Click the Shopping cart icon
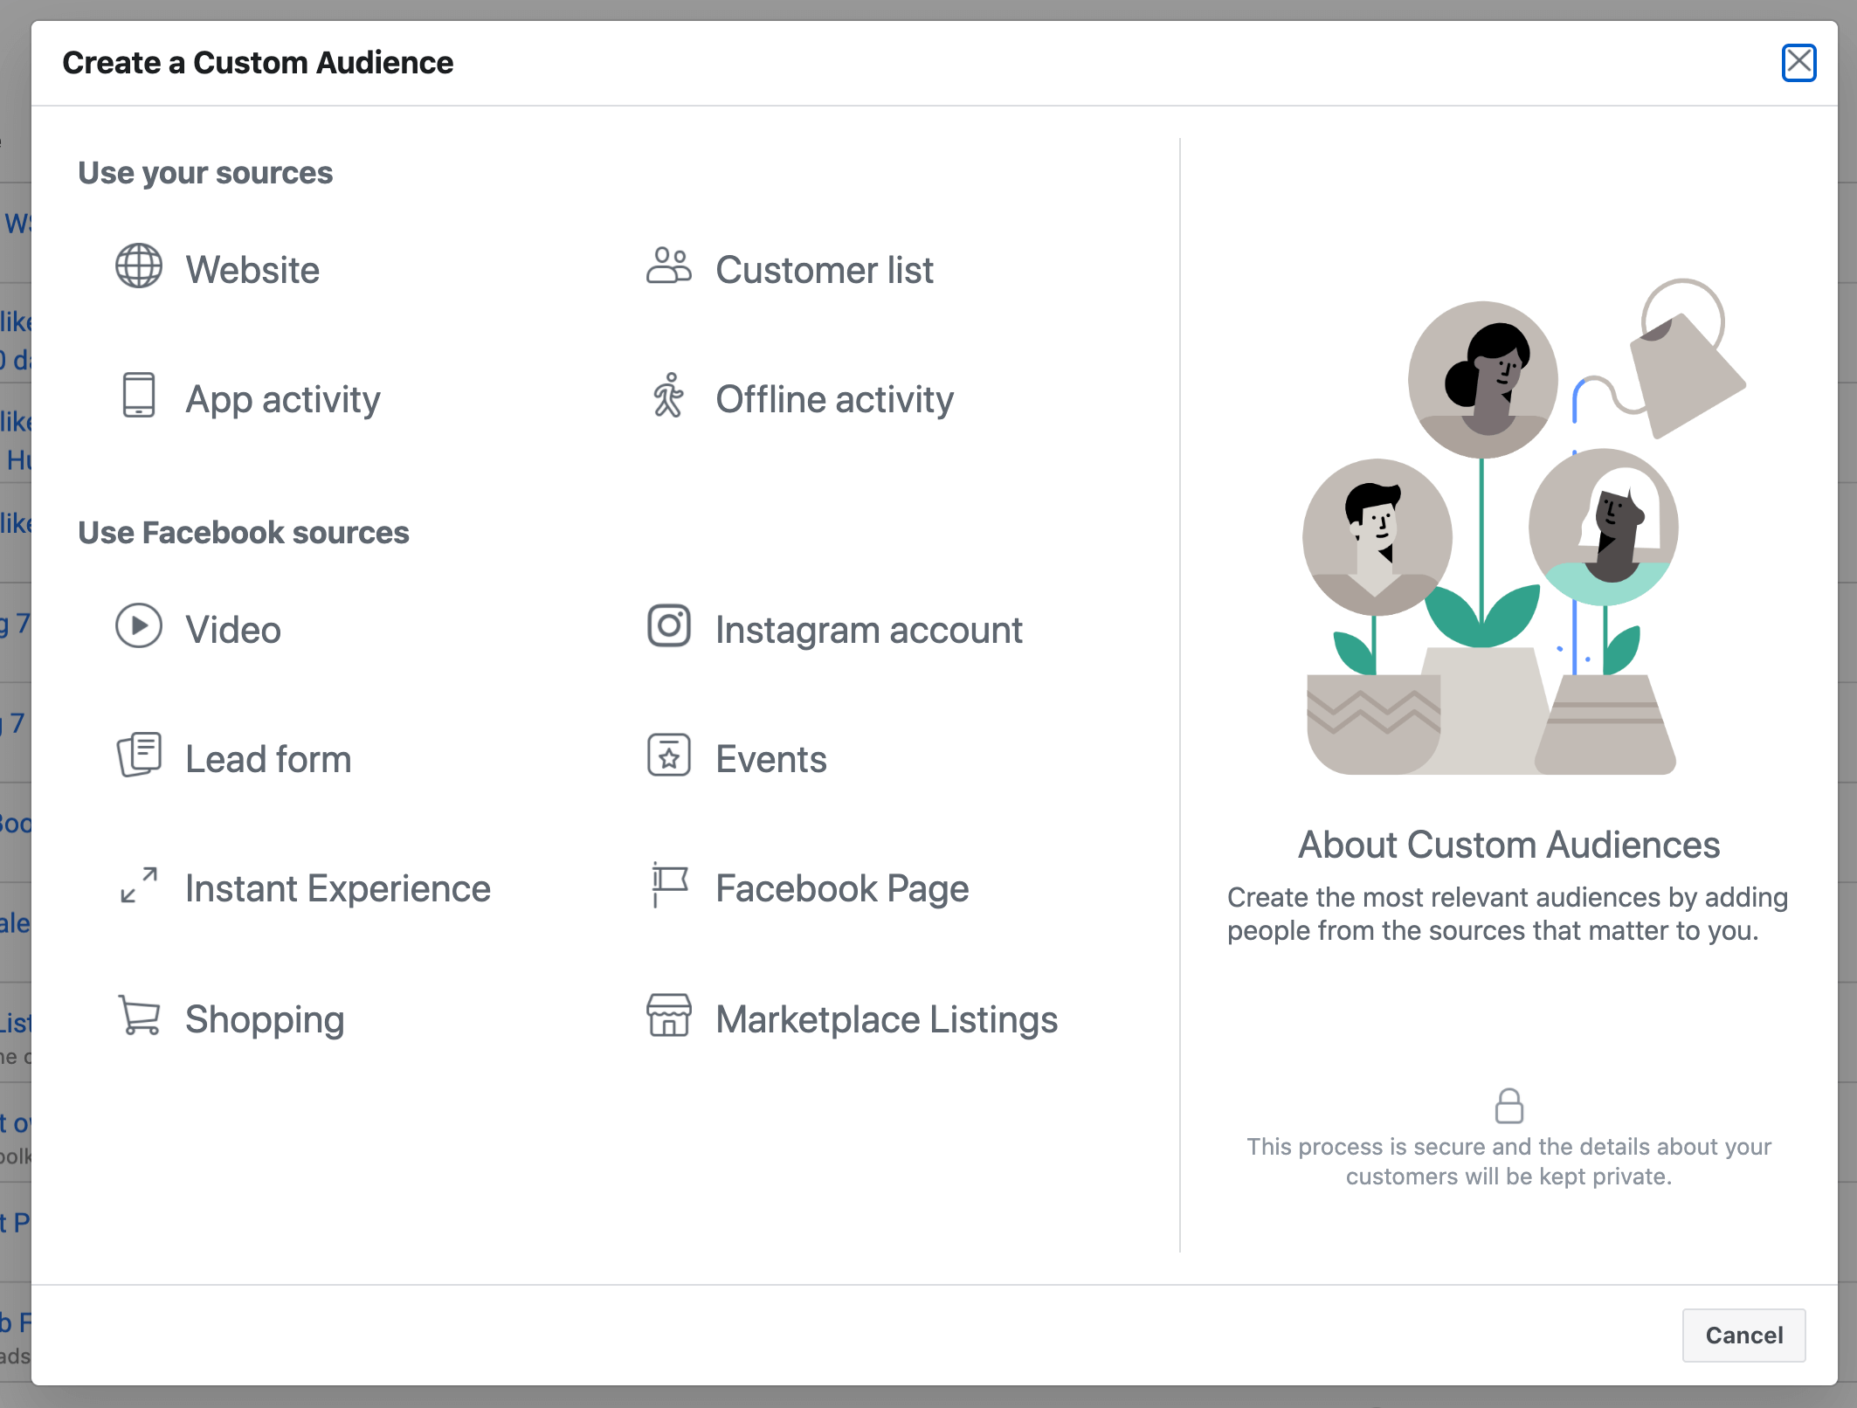 (139, 1015)
